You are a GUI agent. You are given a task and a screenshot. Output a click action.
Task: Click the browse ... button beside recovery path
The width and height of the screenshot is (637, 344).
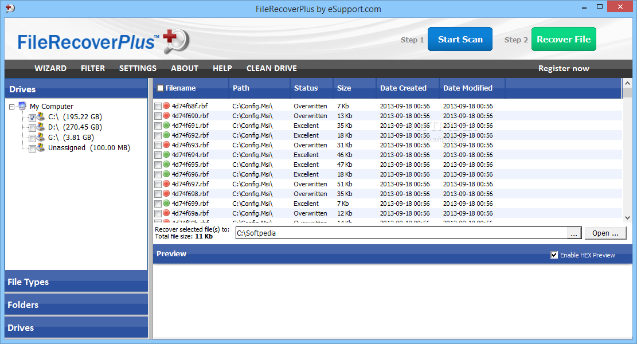click(x=573, y=233)
